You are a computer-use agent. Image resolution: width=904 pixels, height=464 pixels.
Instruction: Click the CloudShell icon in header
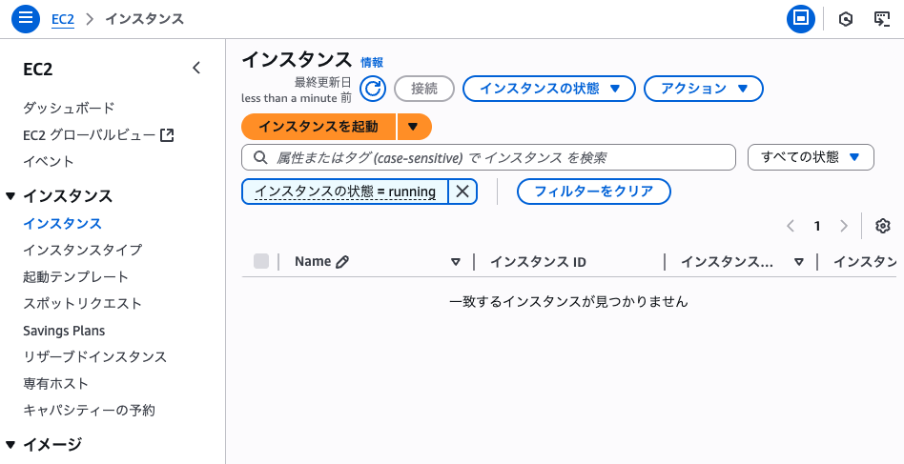click(882, 19)
